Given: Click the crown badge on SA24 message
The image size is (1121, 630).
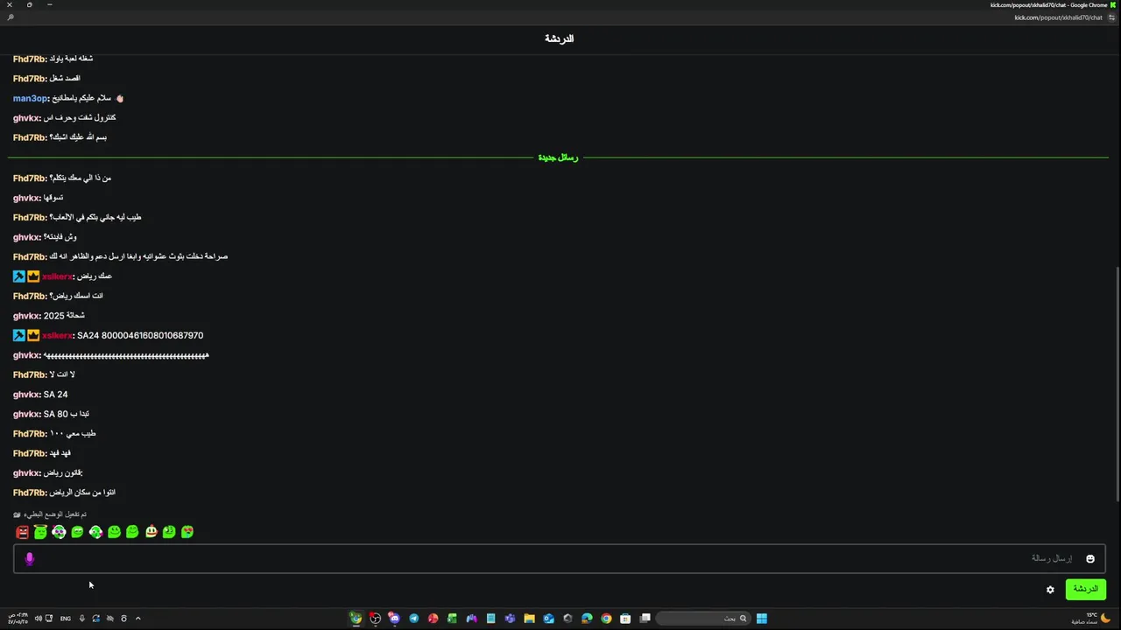Looking at the screenshot, I should [33, 335].
